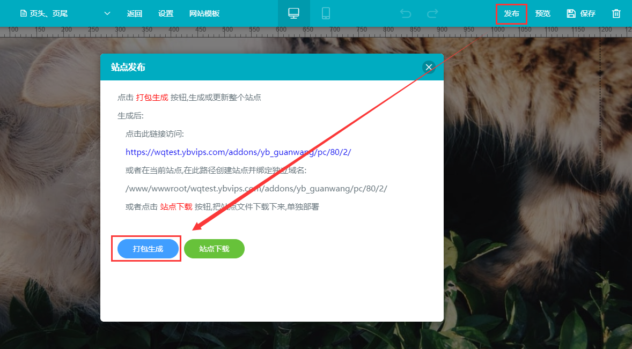Expand the page selector chevron arrow
Image resolution: width=632 pixels, height=349 pixels.
(x=107, y=13)
